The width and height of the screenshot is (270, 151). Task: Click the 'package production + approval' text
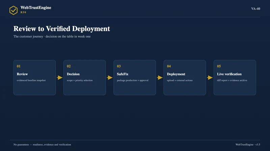pyautogui.click(x=133, y=80)
